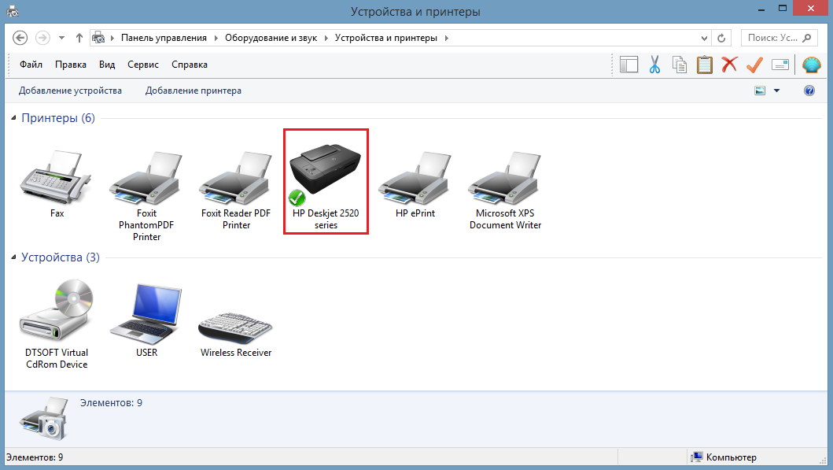Open the Файл menu
The image size is (833, 470).
coord(31,65)
